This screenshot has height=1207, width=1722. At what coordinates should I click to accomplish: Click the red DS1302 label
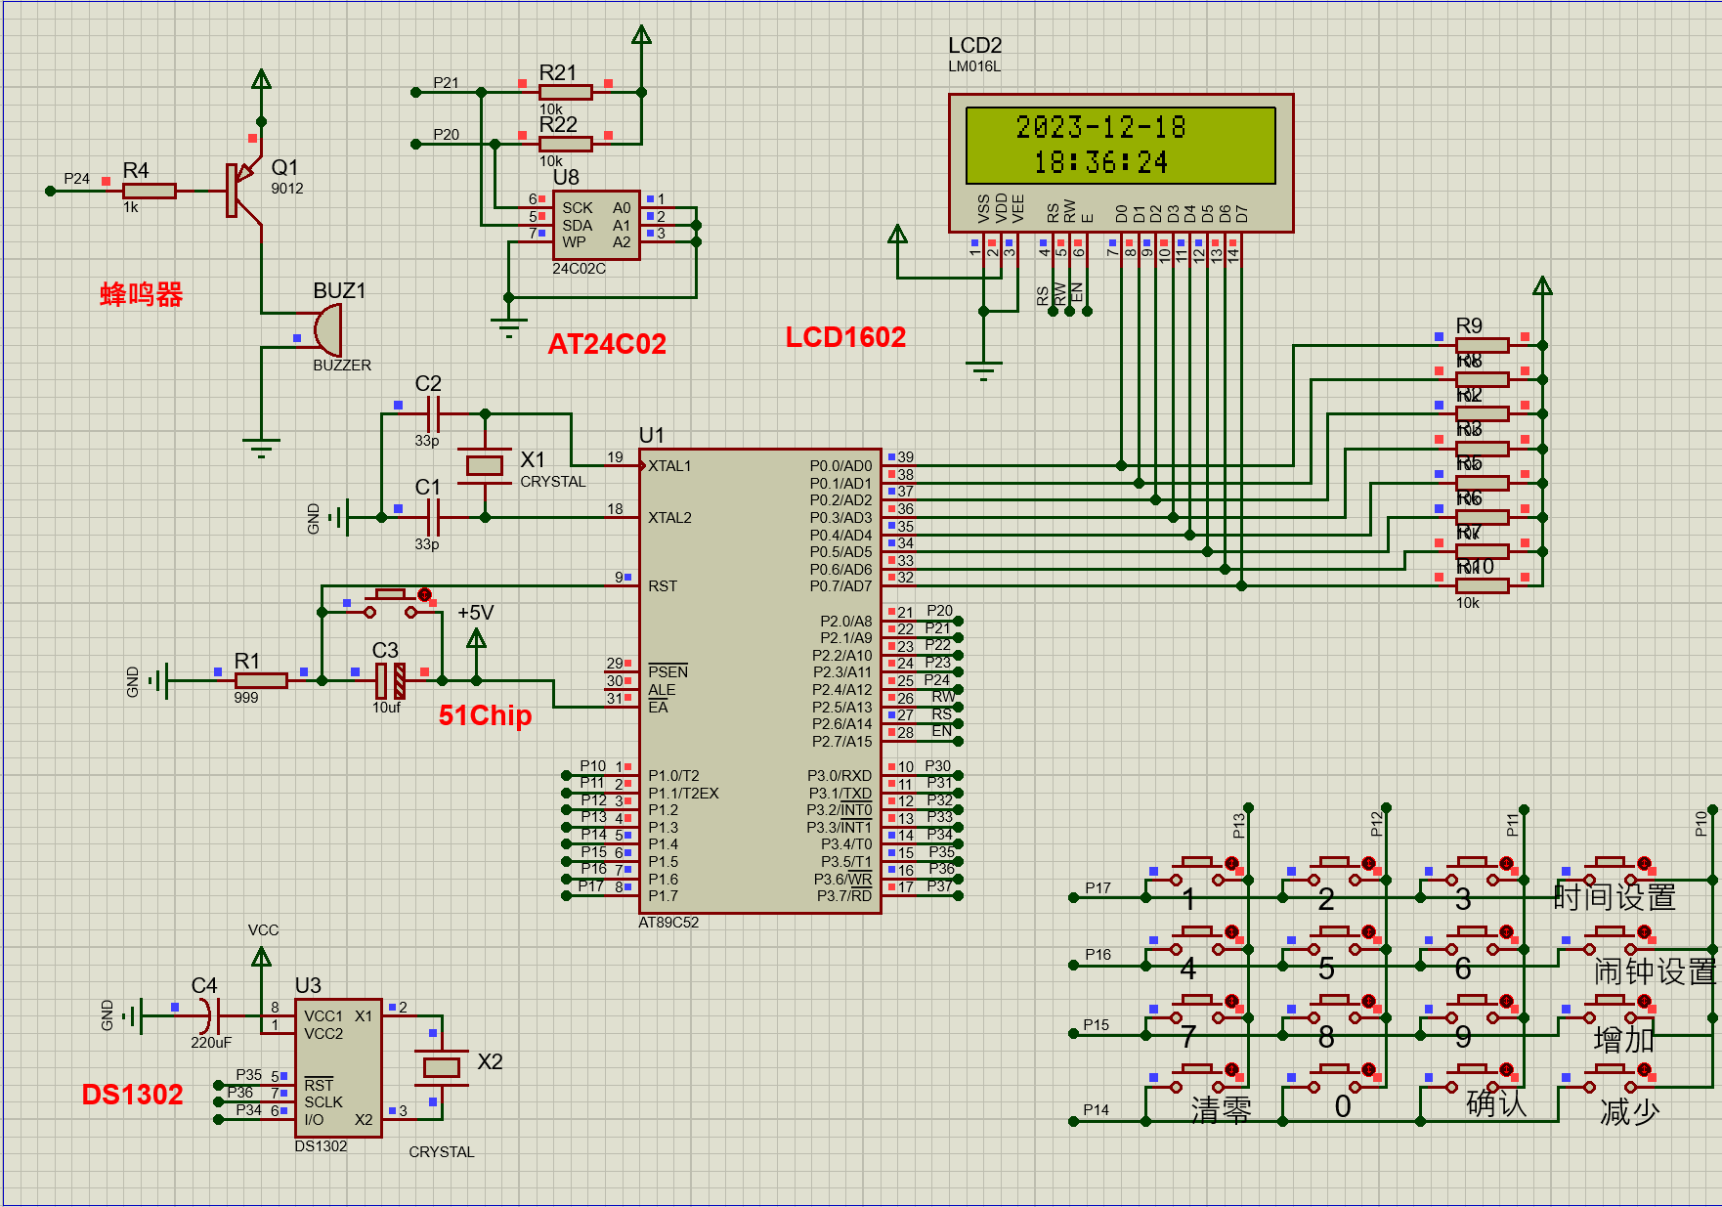click(132, 1095)
